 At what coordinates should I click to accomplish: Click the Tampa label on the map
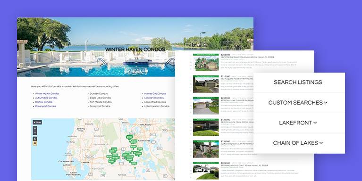(85, 162)
